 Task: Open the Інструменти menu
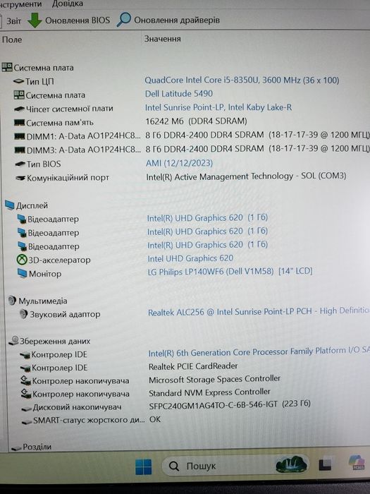click(x=20, y=4)
